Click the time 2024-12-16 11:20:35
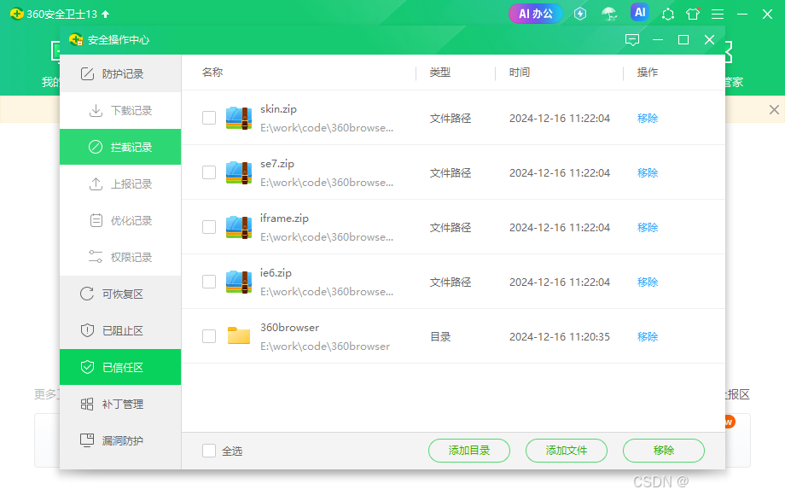Image resolution: width=785 pixels, height=495 pixels. [x=560, y=337]
